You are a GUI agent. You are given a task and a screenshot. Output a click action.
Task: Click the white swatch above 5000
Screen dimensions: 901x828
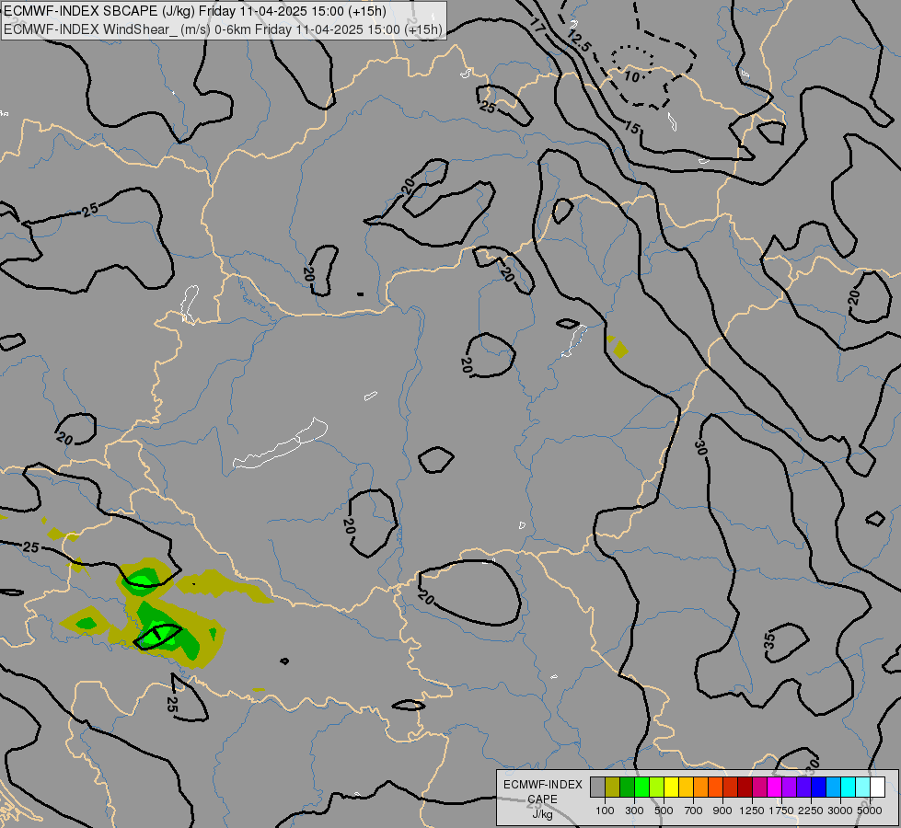pos(877,788)
